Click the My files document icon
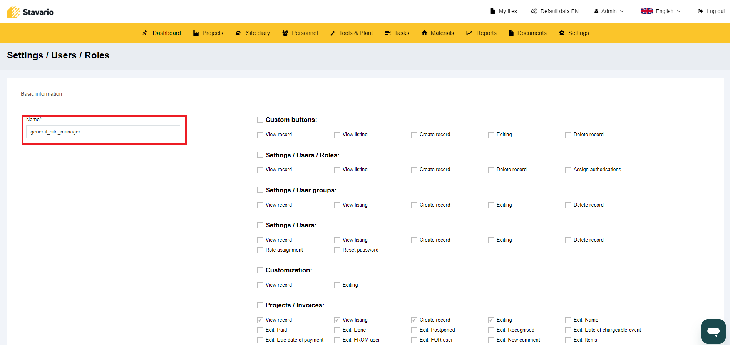This screenshot has height=345, width=730. [492, 11]
